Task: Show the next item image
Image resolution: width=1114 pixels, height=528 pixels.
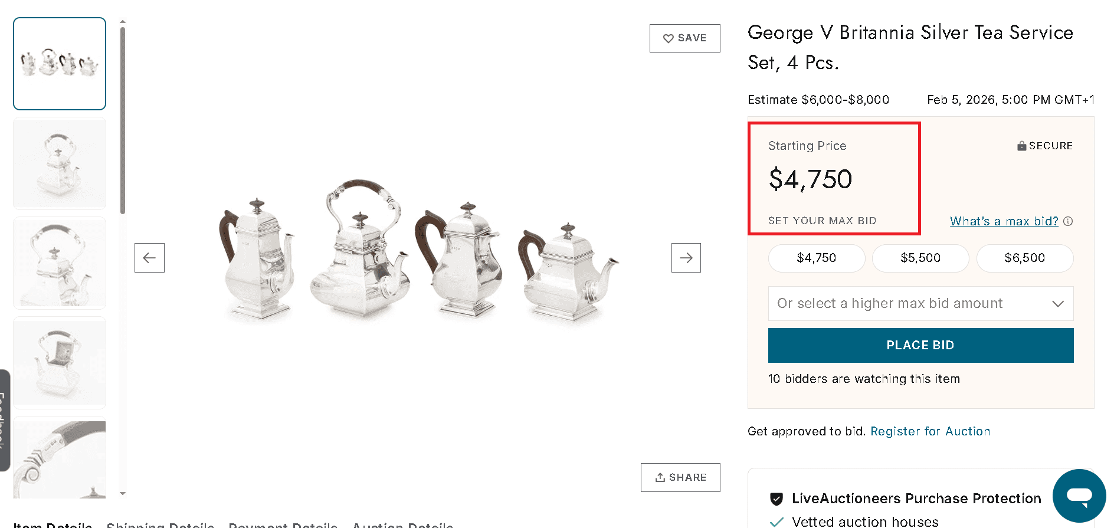Action: 685,258
